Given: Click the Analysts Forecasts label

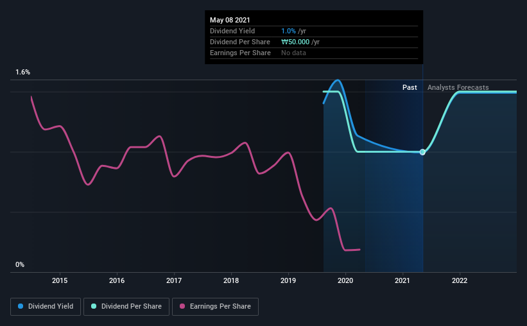Looking at the screenshot, I should (x=458, y=87).
